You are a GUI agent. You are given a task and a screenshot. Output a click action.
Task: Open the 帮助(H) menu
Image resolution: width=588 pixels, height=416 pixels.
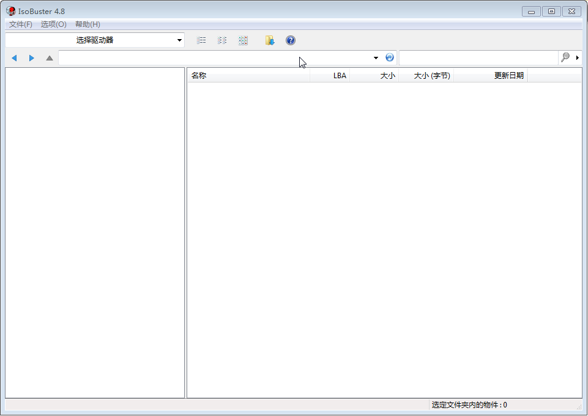[87, 24]
